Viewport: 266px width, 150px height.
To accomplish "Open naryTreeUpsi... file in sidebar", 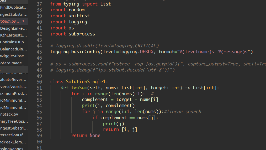I will point(14,121).
